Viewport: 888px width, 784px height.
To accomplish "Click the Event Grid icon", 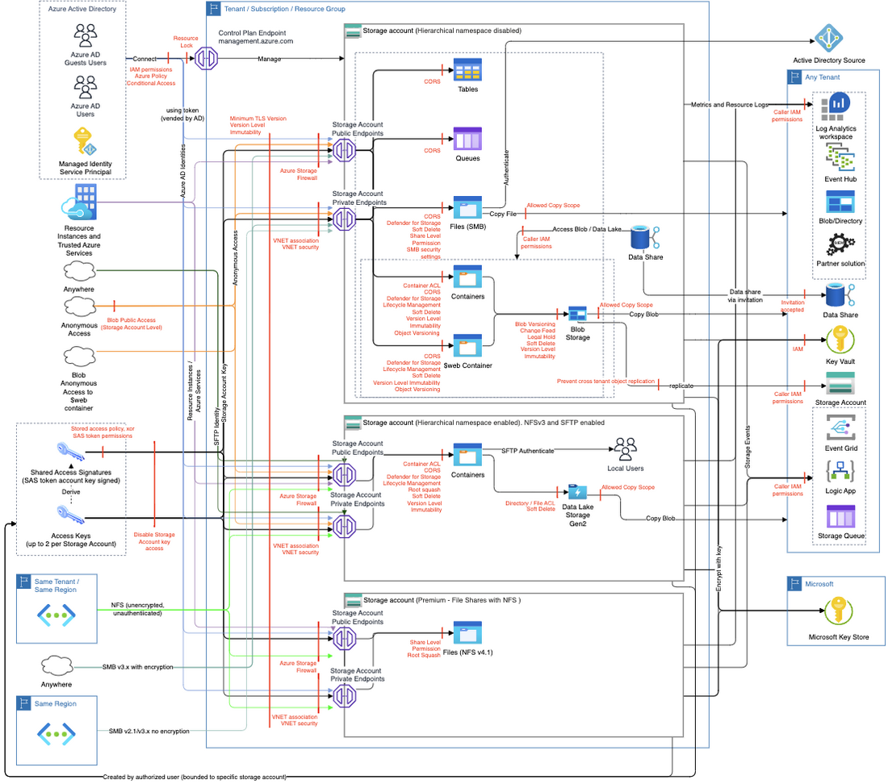I will (x=840, y=428).
